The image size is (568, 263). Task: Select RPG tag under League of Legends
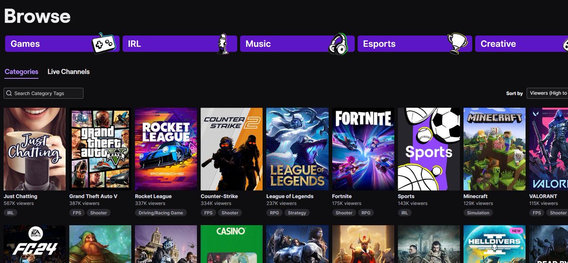[275, 213]
